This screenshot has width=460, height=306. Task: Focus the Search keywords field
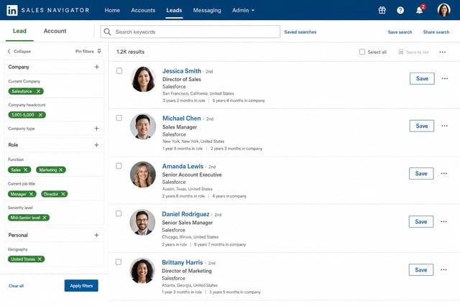pyautogui.click(x=190, y=32)
